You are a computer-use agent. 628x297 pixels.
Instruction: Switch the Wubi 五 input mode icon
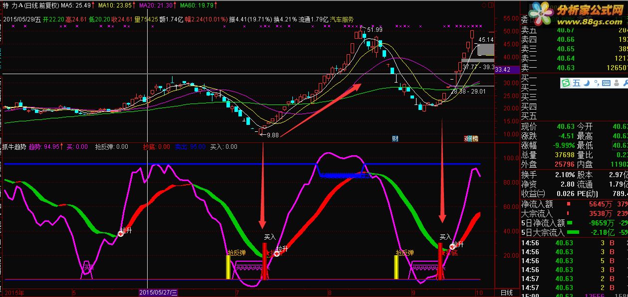[577, 83]
